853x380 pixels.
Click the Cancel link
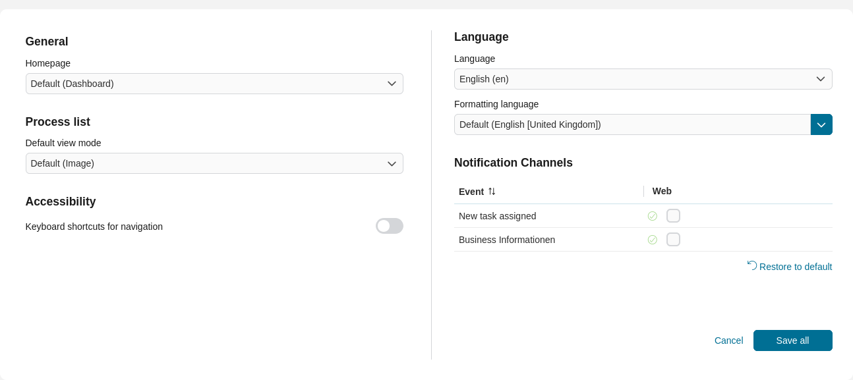click(728, 340)
